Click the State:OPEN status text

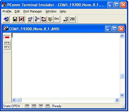pyautogui.click(x=11, y=106)
